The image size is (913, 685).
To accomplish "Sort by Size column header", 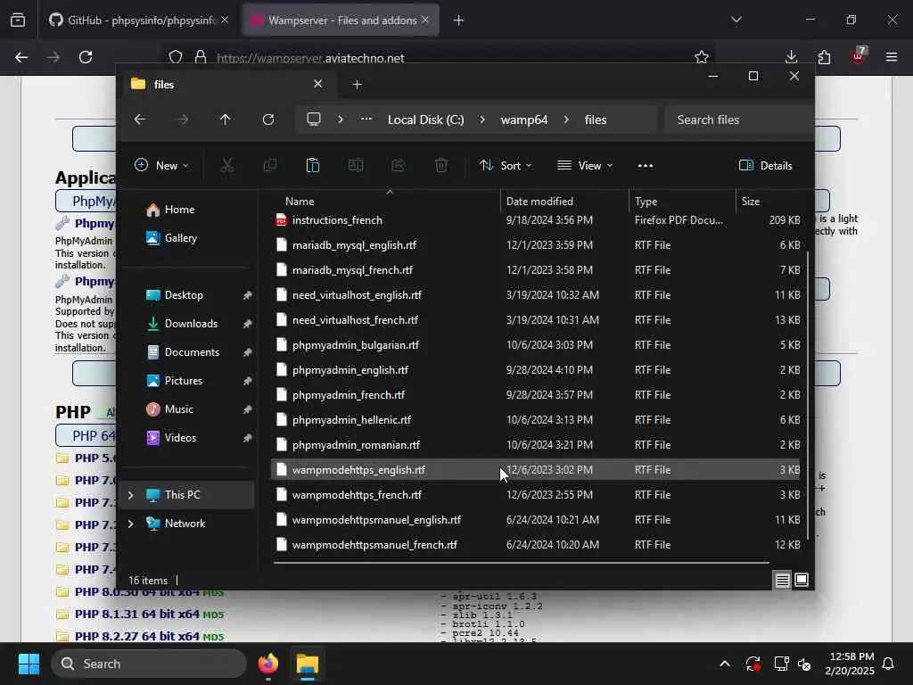I will pyautogui.click(x=771, y=201).
